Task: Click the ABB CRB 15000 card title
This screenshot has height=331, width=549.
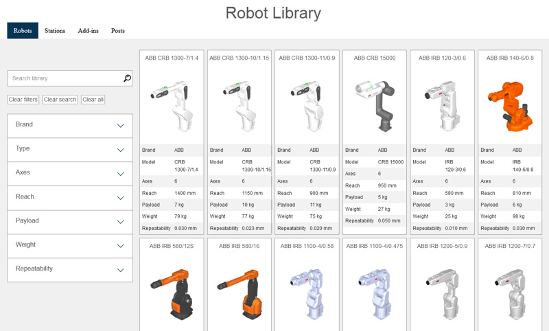Action: [x=375, y=58]
